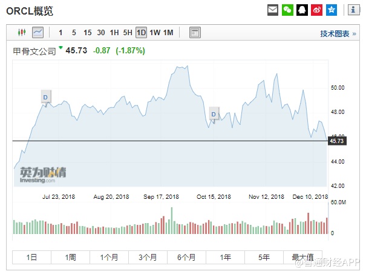Show the 最大值 time range
Viewport: 366px width, 274px height.
[304, 257]
